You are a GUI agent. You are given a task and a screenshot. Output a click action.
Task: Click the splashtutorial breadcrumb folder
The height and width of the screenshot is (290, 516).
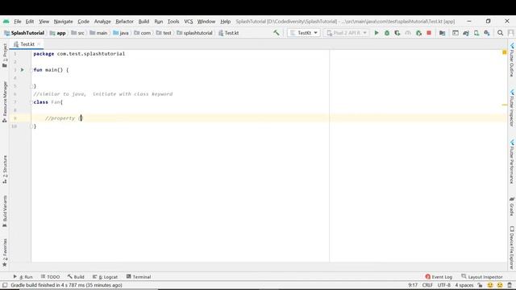point(194,33)
